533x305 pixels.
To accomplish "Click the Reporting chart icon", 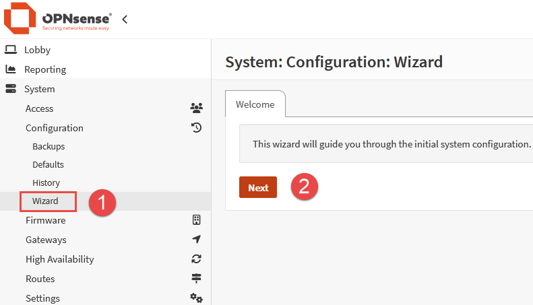I will click(11, 69).
